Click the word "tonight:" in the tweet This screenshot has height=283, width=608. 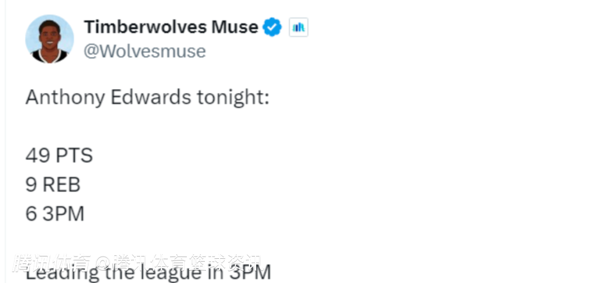(233, 97)
